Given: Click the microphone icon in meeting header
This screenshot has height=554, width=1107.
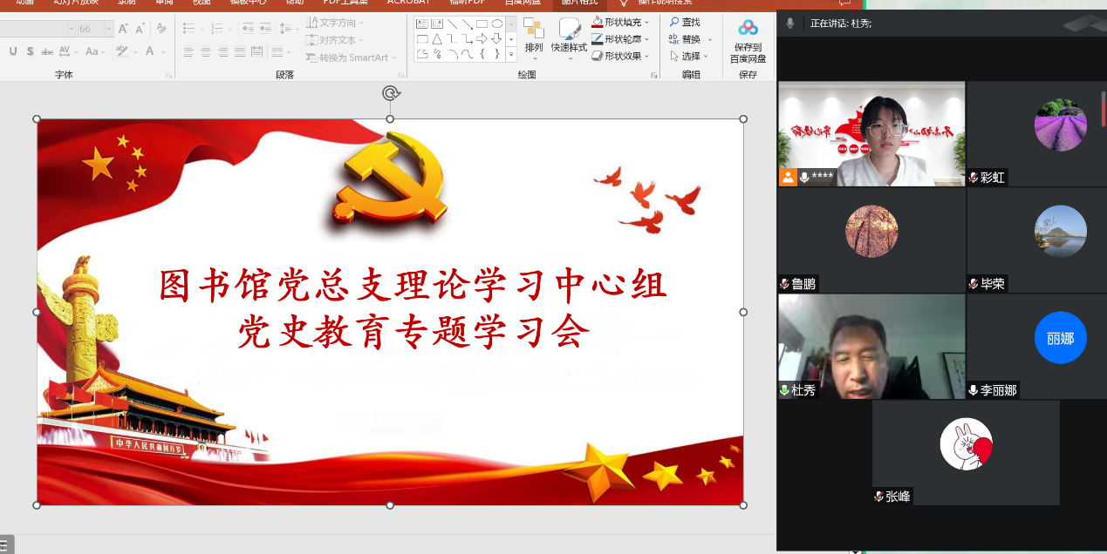Looking at the screenshot, I should click(790, 24).
